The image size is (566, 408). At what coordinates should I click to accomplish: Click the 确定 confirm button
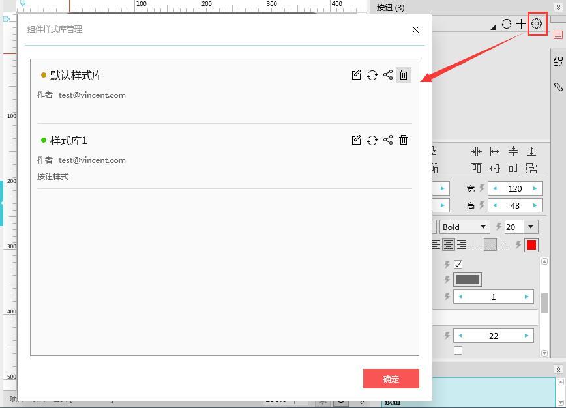coord(391,379)
